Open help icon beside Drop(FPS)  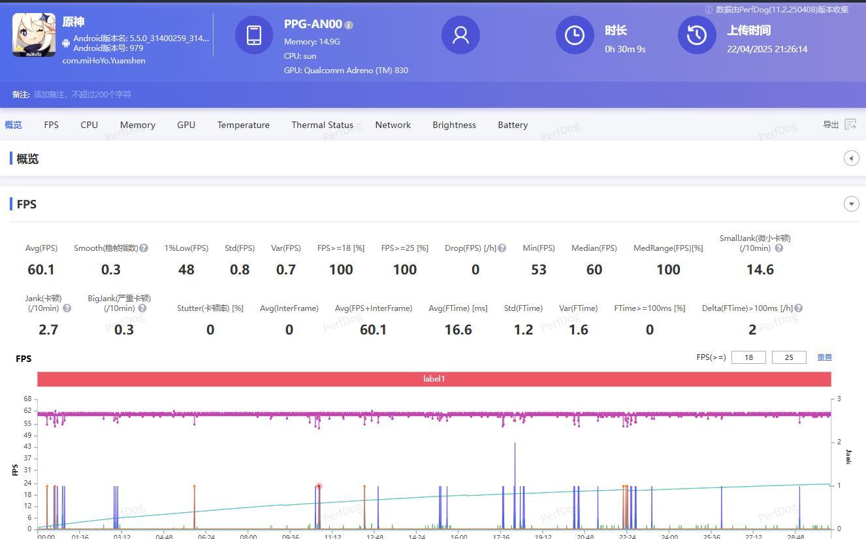[x=502, y=248]
